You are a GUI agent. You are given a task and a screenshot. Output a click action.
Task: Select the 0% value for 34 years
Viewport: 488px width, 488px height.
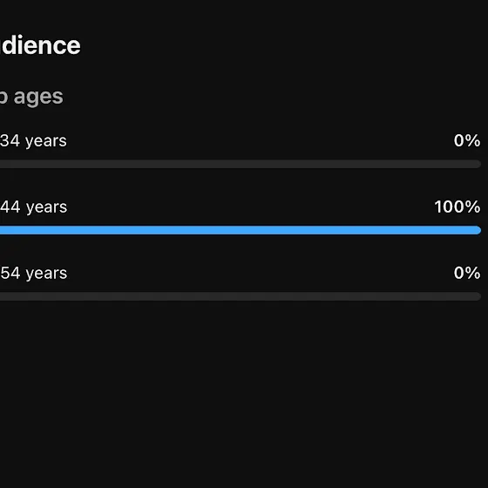pos(467,140)
